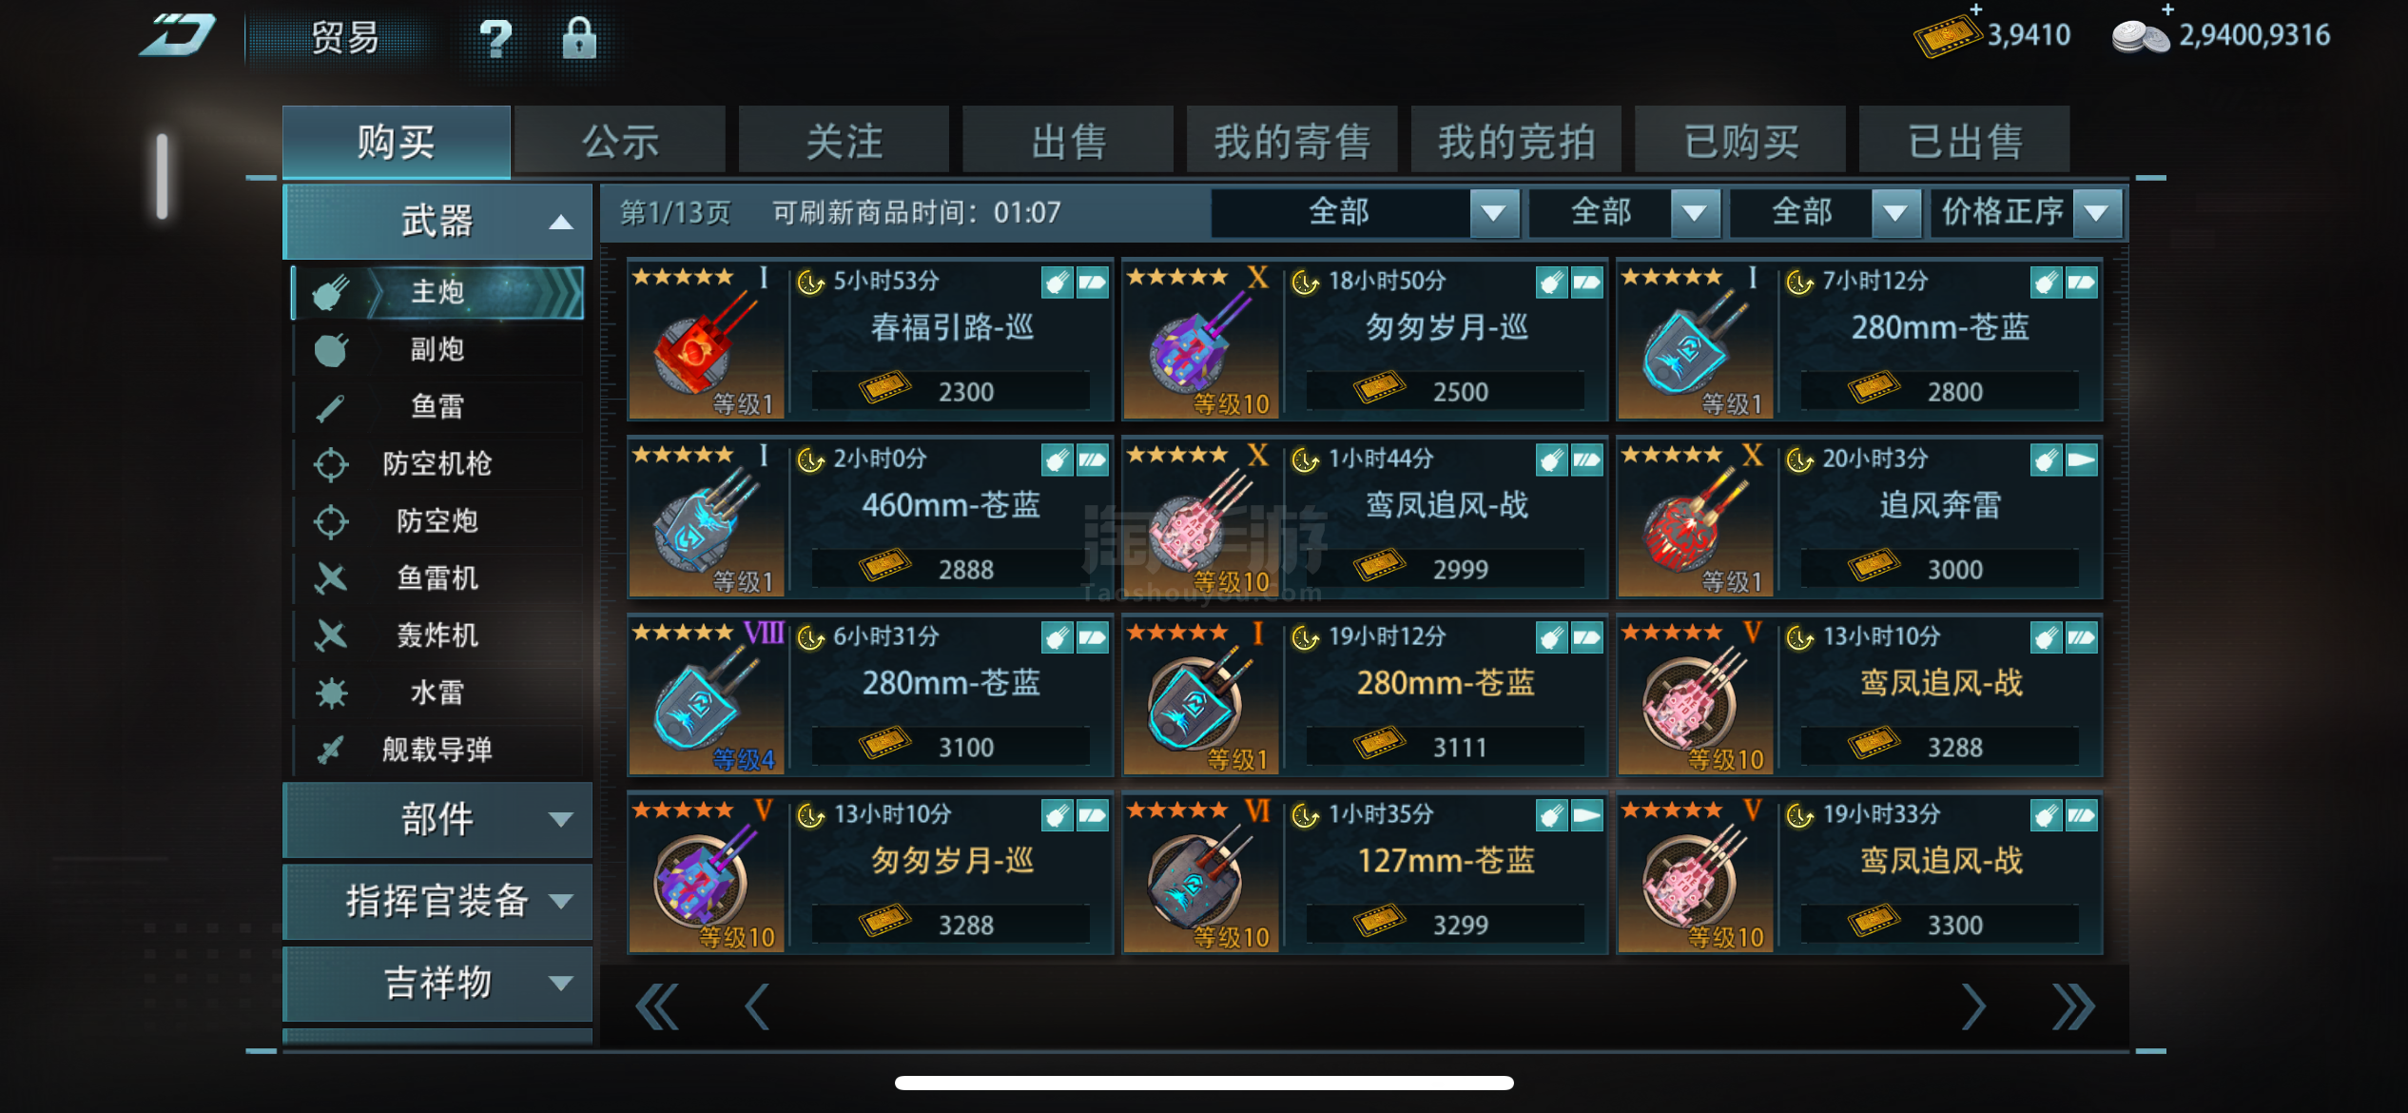2408x1113 pixels.
Task: Open the 春福引路-巡 listing priced 2300
Action: coord(870,340)
